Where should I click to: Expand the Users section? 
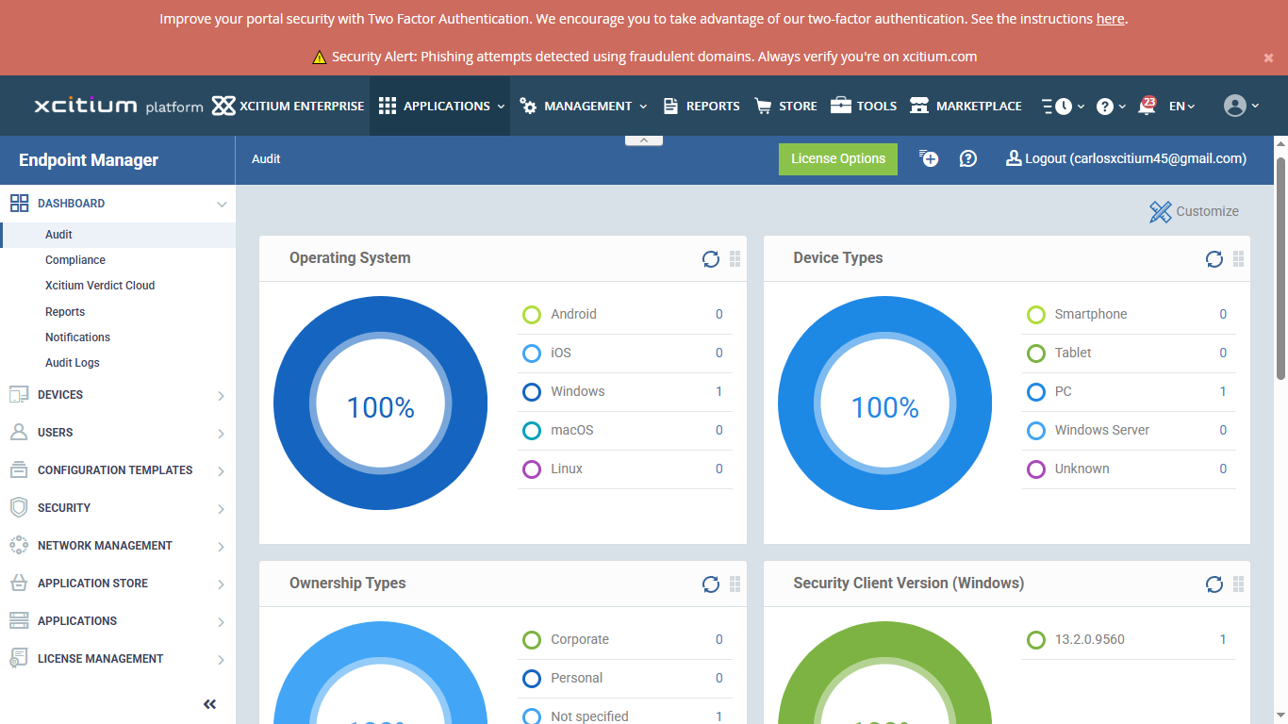[x=222, y=434]
